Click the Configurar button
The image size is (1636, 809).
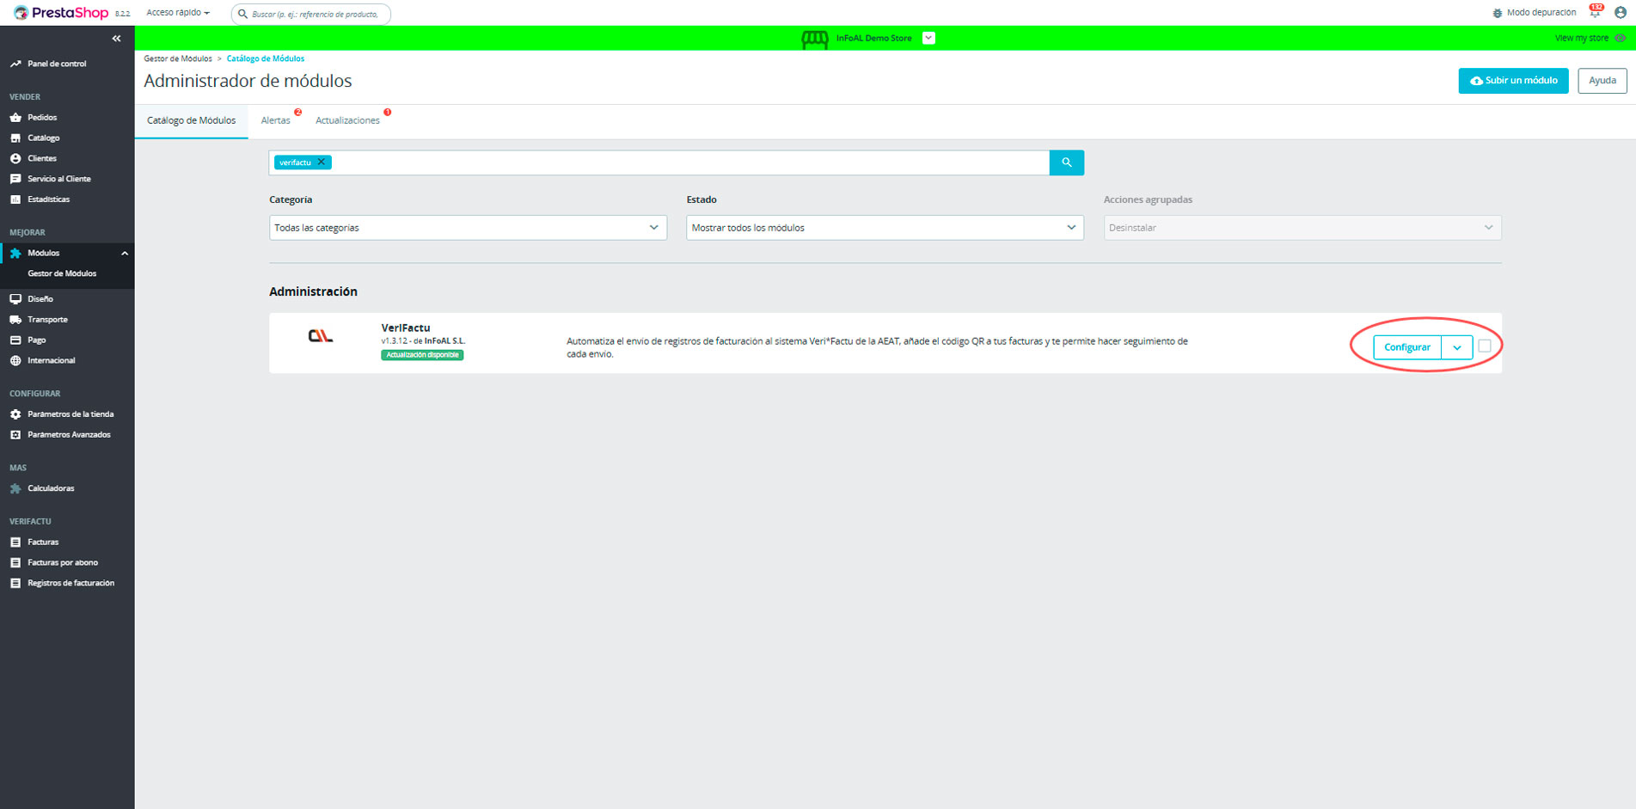tap(1406, 347)
